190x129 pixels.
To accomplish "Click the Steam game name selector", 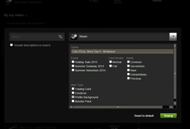I will [x=123, y=37].
